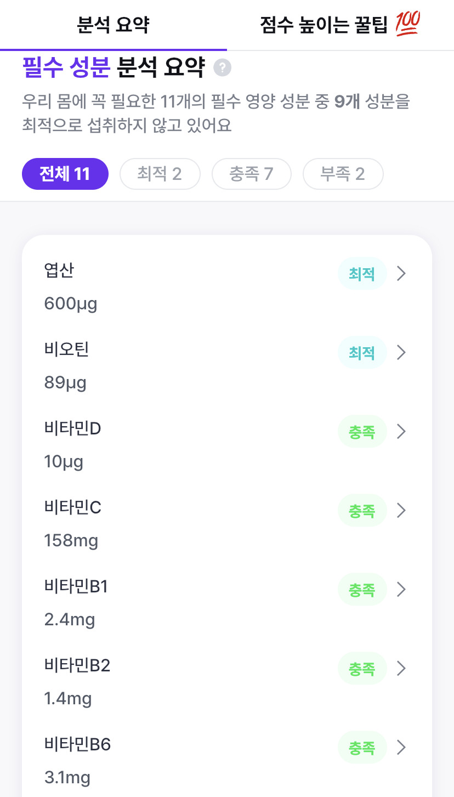Open 비타민D details chevron

point(401,431)
